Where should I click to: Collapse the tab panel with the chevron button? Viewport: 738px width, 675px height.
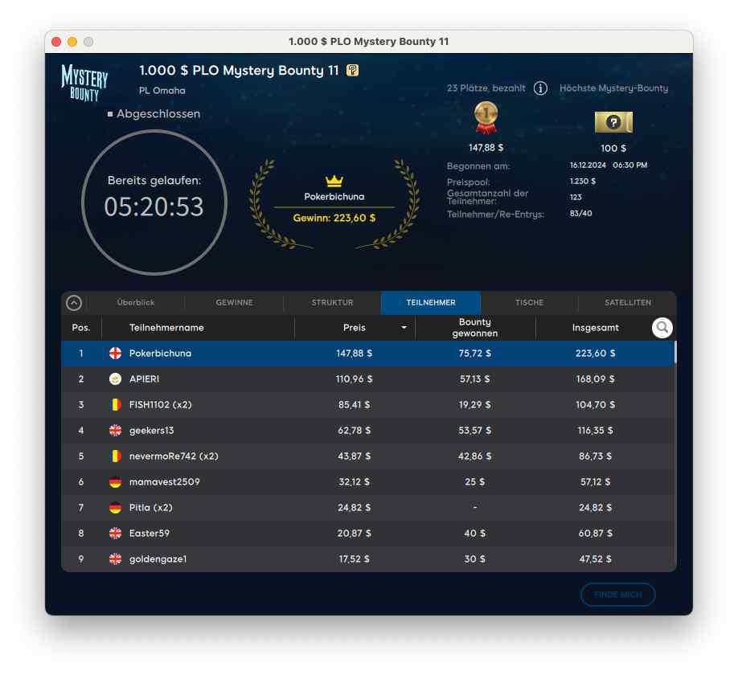click(74, 303)
